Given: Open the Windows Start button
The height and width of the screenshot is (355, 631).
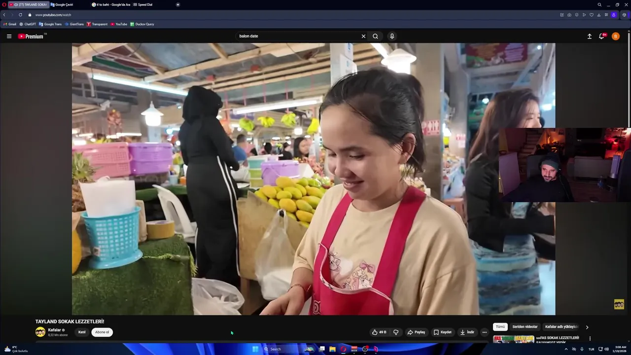Looking at the screenshot, I should point(255,349).
